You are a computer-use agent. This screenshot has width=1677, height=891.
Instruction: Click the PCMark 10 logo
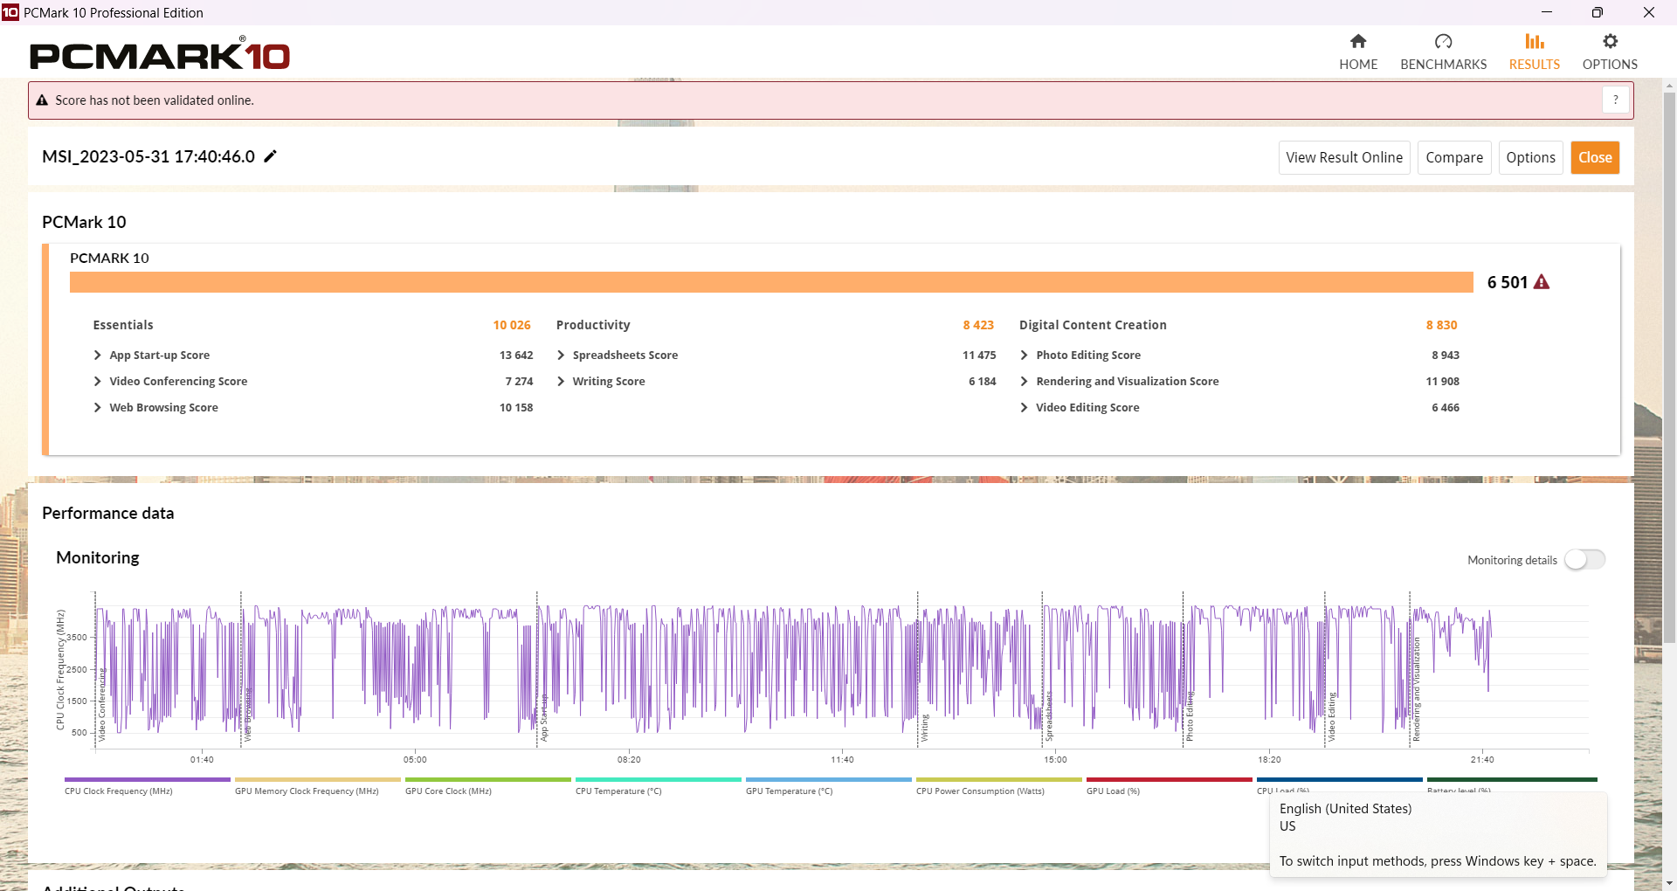click(x=160, y=54)
